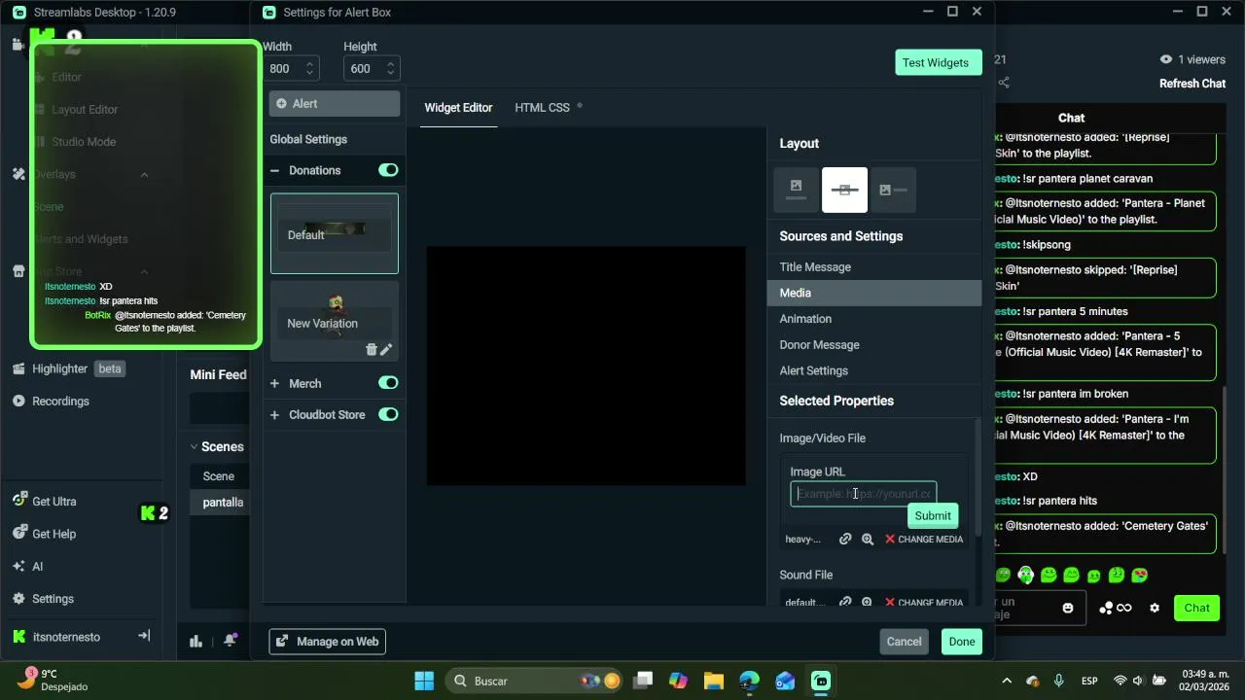Click the Alert add button

pyautogui.click(x=335, y=104)
